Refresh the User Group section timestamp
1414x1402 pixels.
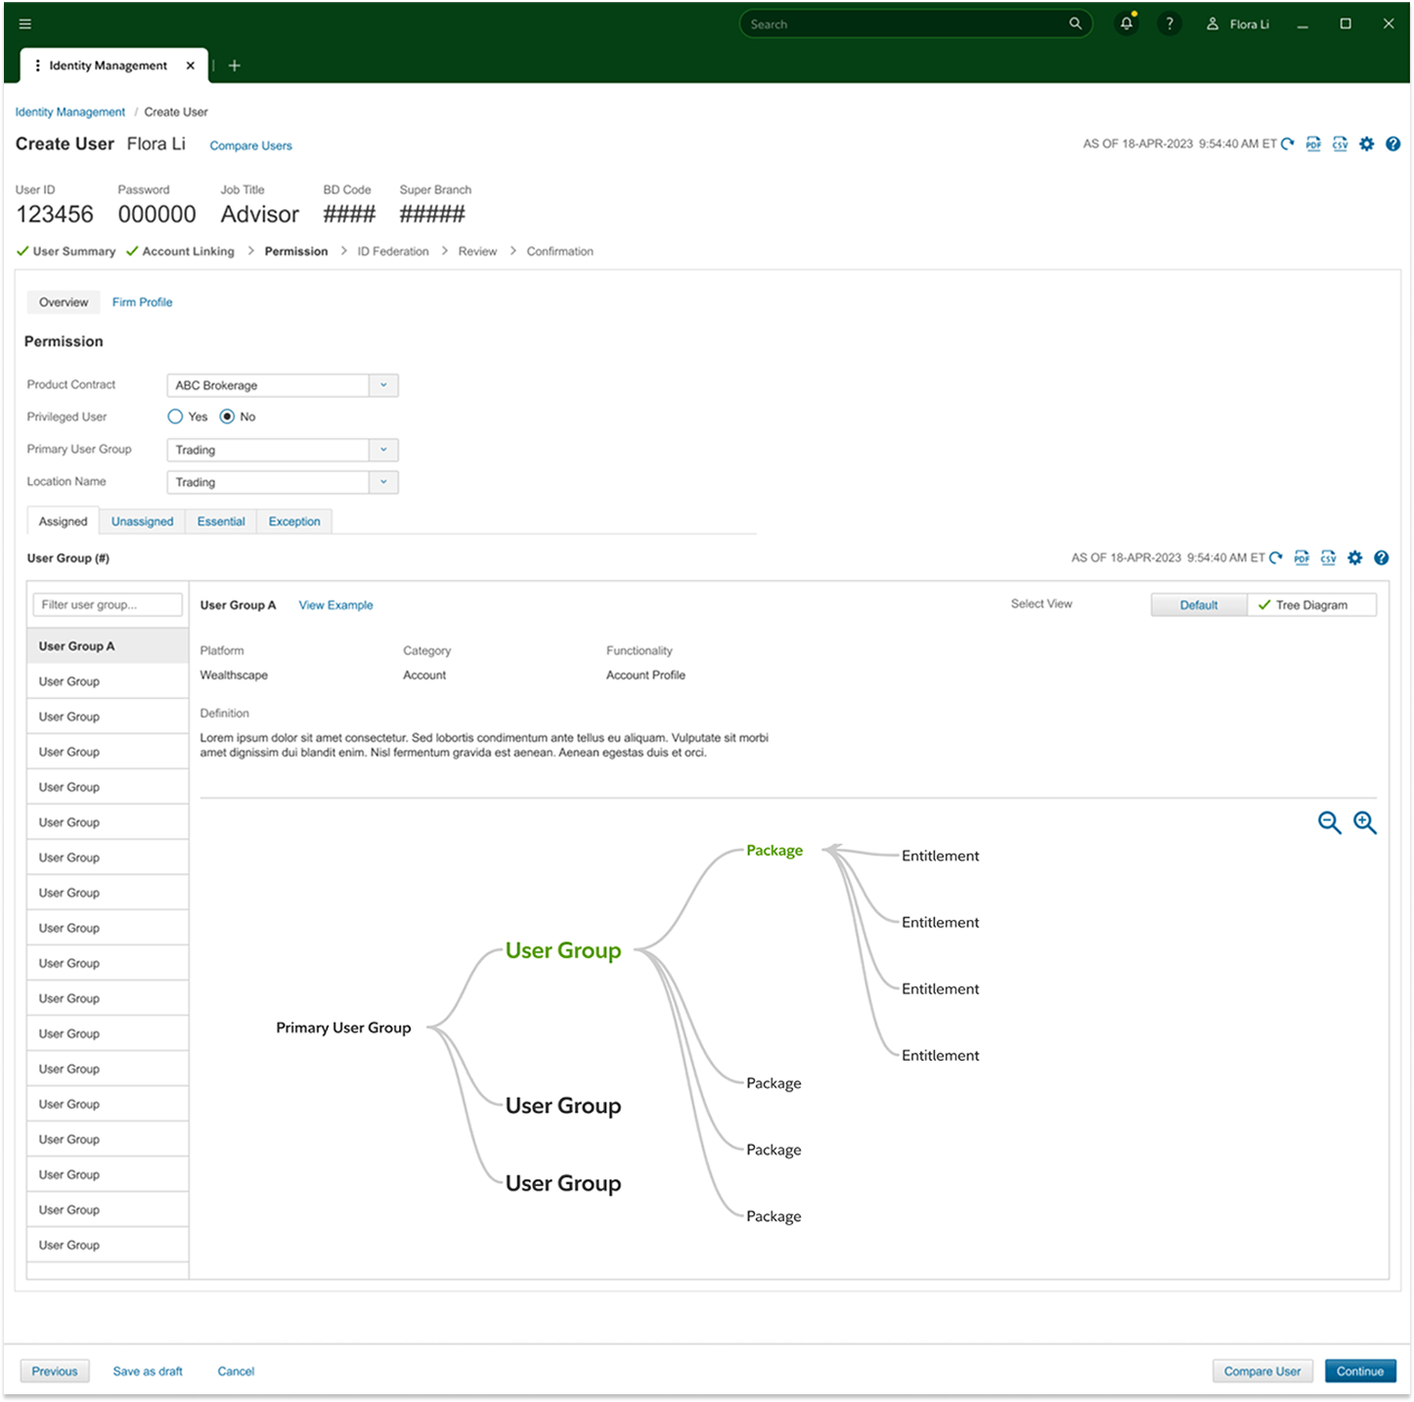(x=1276, y=558)
